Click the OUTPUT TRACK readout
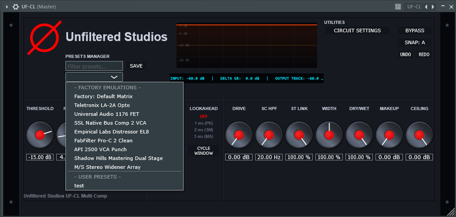 click(x=299, y=78)
